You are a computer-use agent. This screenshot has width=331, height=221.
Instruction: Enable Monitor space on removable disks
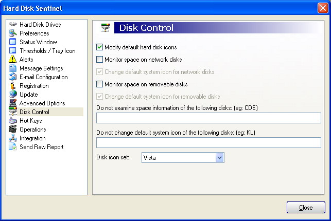(x=100, y=84)
